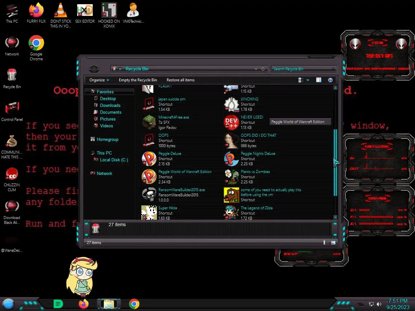Open the VM0Technic... desktop shortcut
The image size is (415, 311).
click(133, 14)
